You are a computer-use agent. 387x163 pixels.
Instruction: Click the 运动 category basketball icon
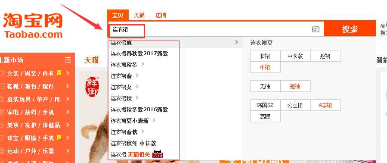pyautogui.click(x=2, y=150)
